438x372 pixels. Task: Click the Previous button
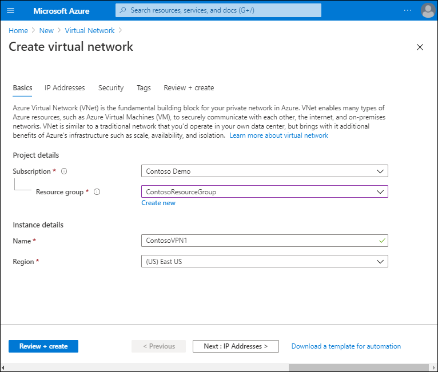coord(158,346)
